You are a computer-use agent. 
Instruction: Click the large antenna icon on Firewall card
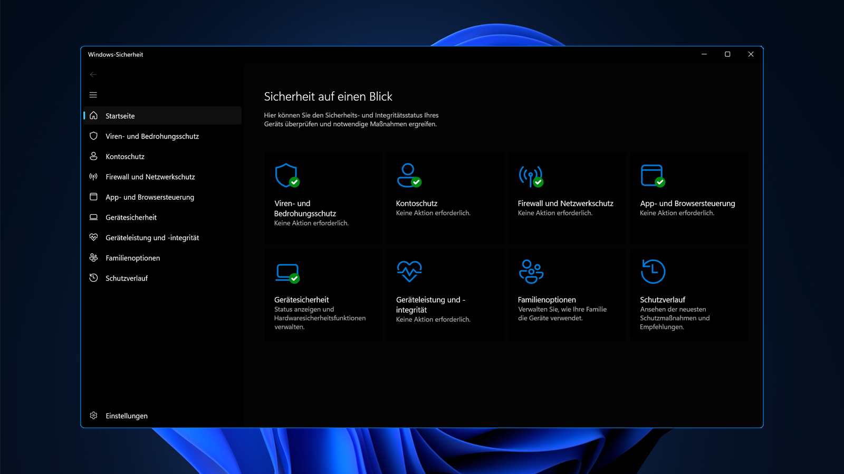click(531, 176)
